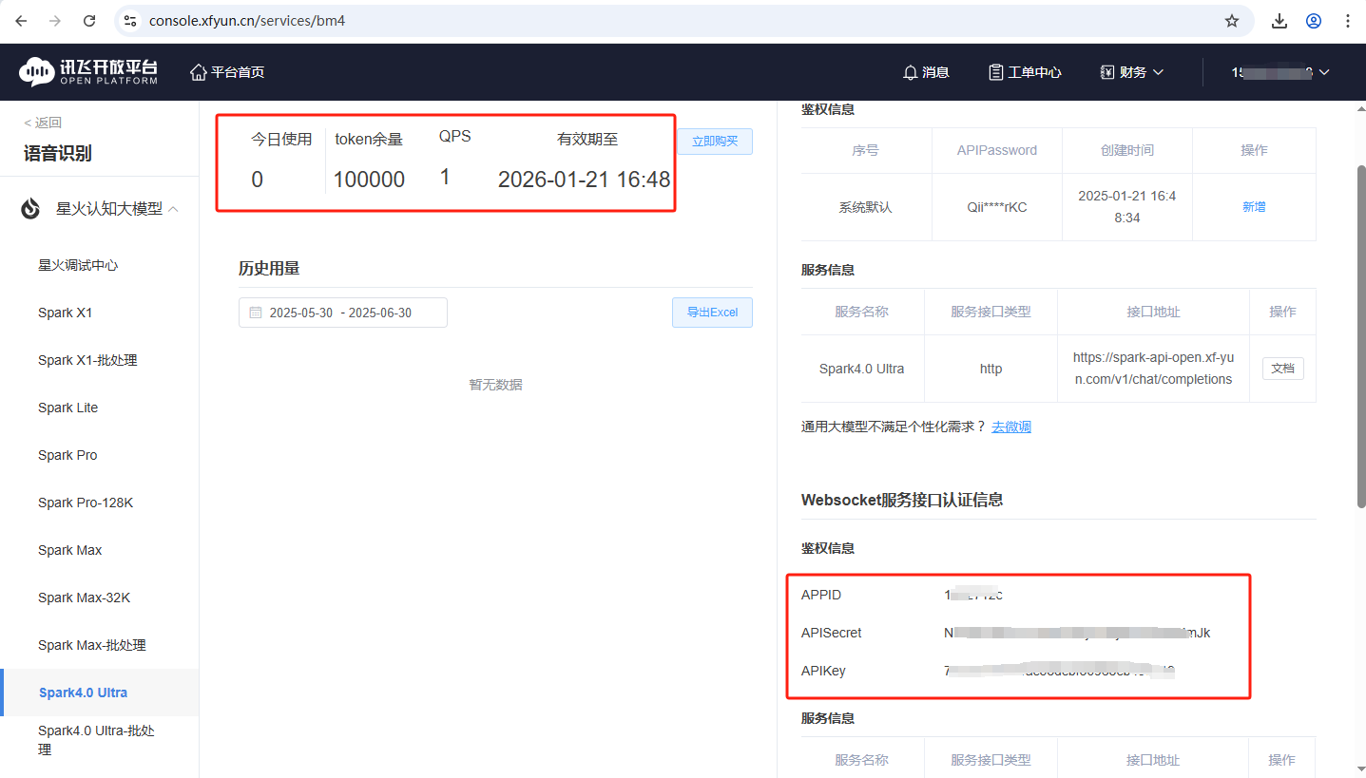The height and width of the screenshot is (778, 1366).
Task: Click the 文档 button in the Spark4.0 Ultra row
Action: 1282,368
